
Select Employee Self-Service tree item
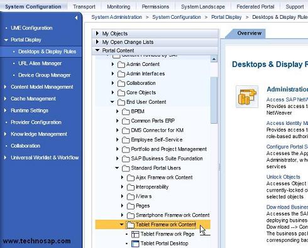[x=157, y=139]
